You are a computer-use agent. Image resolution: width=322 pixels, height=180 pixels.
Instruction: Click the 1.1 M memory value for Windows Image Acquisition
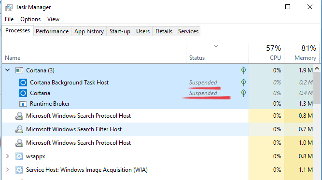(x=306, y=170)
